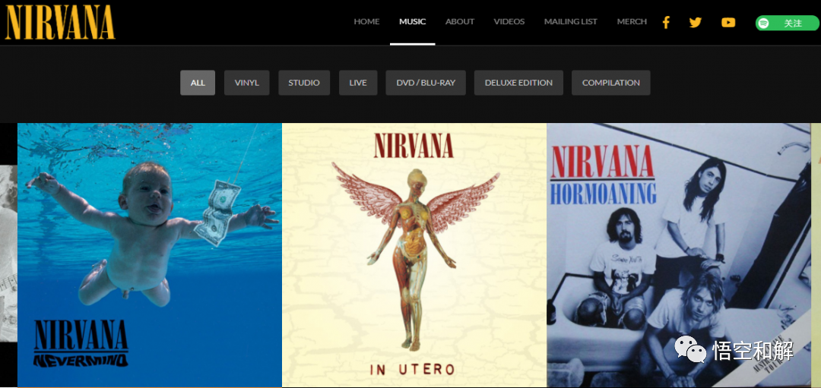The height and width of the screenshot is (388, 821).
Task: Filter releases by VINYL
Action: [246, 83]
